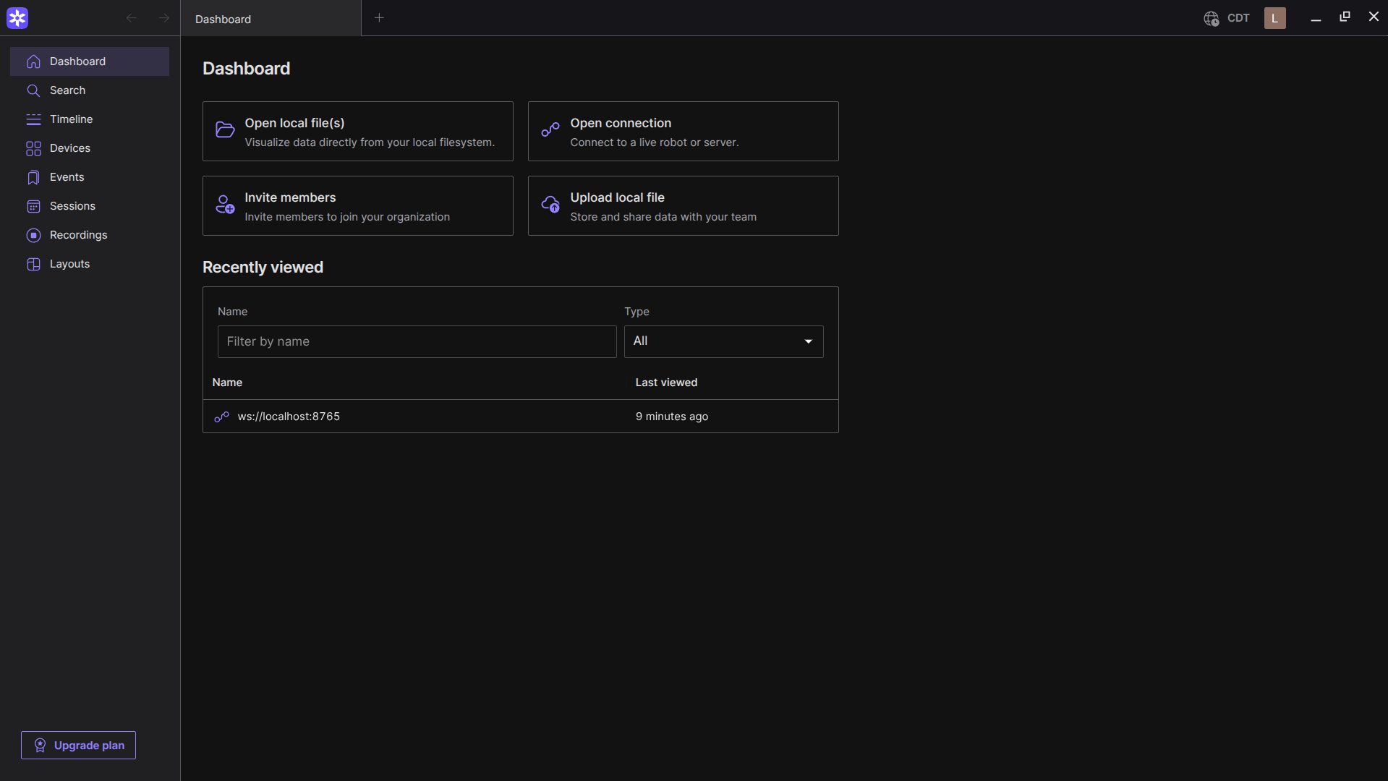Click the Recently viewed heading

click(263, 268)
